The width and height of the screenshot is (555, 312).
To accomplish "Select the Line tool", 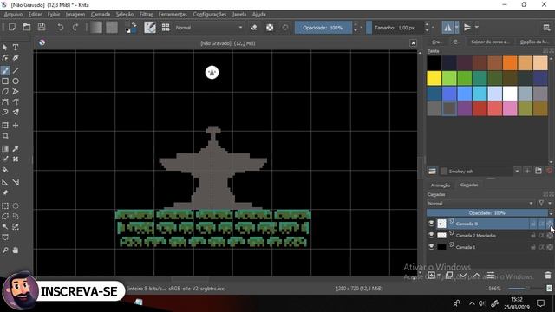I will click(x=16, y=71).
